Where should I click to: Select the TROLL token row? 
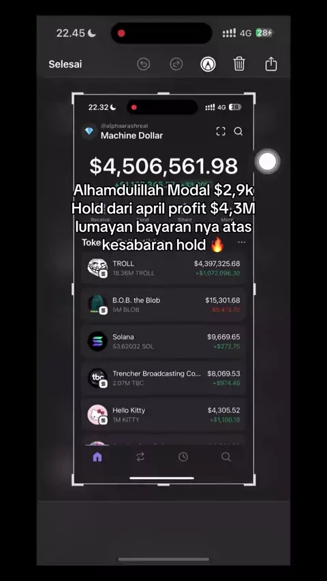point(163,268)
